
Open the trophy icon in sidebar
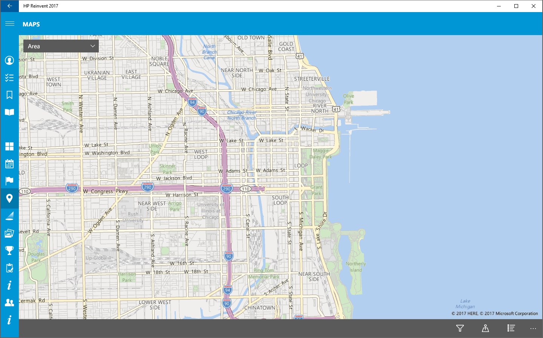9,250
